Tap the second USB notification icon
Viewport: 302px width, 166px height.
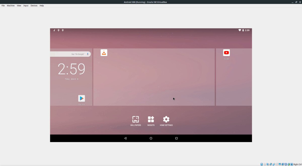click(63, 30)
